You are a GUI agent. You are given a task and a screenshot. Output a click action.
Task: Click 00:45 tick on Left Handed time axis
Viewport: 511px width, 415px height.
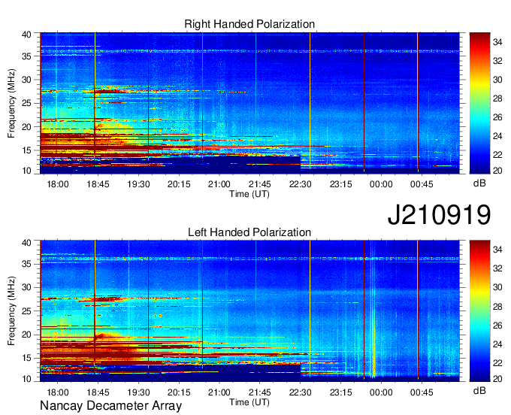click(422, 392)
